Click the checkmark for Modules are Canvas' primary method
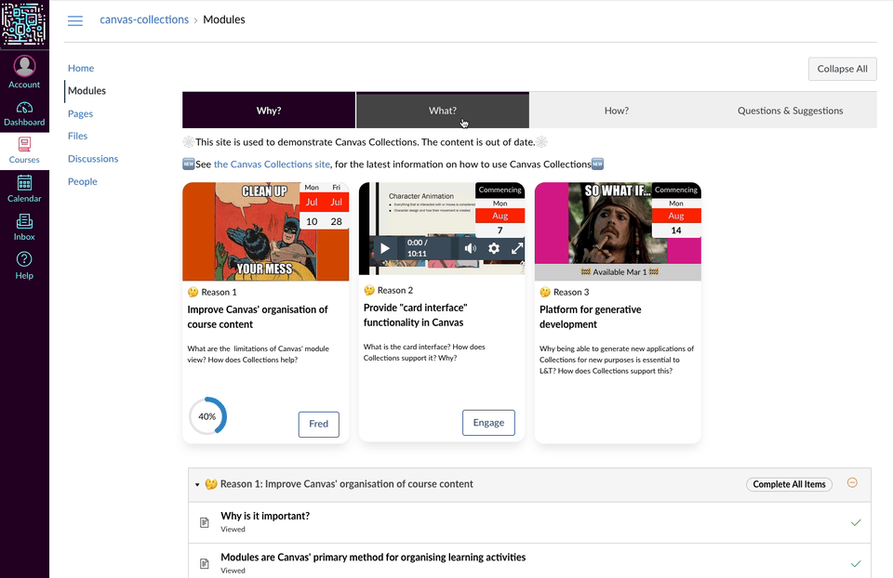Screen dimensions: 893x578 (x=856, y=564)
